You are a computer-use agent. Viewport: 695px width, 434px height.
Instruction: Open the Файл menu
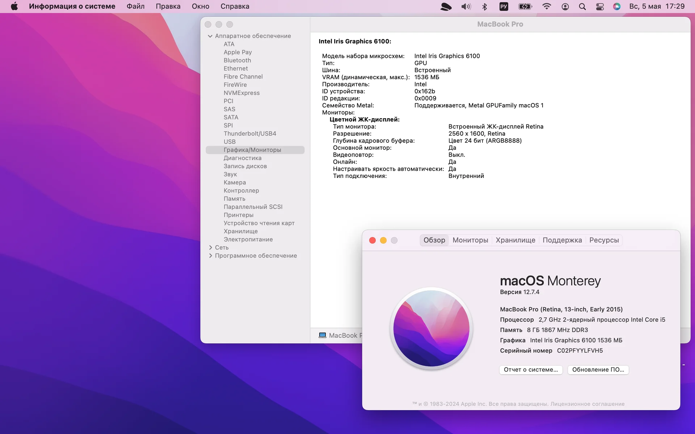(135, 6)
